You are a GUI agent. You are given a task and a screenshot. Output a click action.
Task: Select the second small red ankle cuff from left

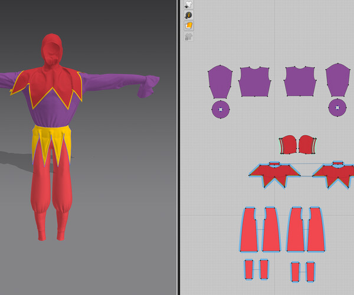click(x=264, y=269)
